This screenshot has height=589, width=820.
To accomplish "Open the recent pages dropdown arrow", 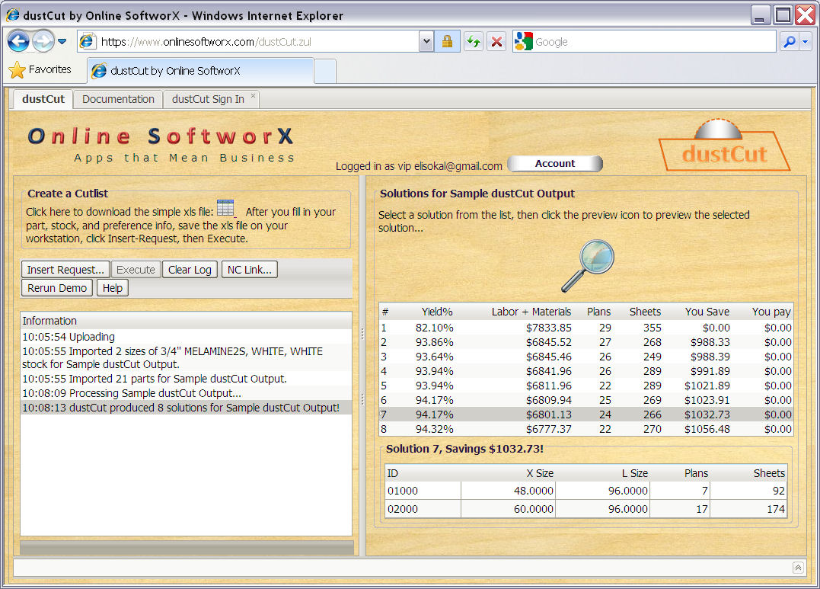I will coord(62,41).
